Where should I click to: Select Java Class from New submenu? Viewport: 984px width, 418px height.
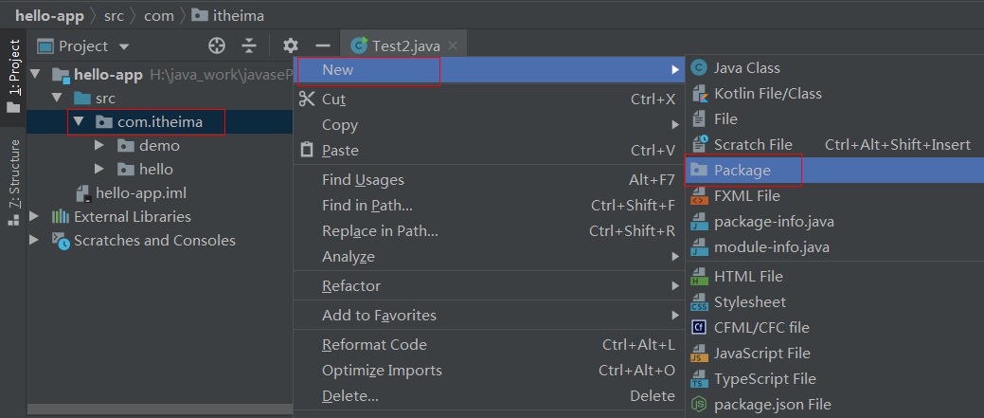tap(746, 68)
